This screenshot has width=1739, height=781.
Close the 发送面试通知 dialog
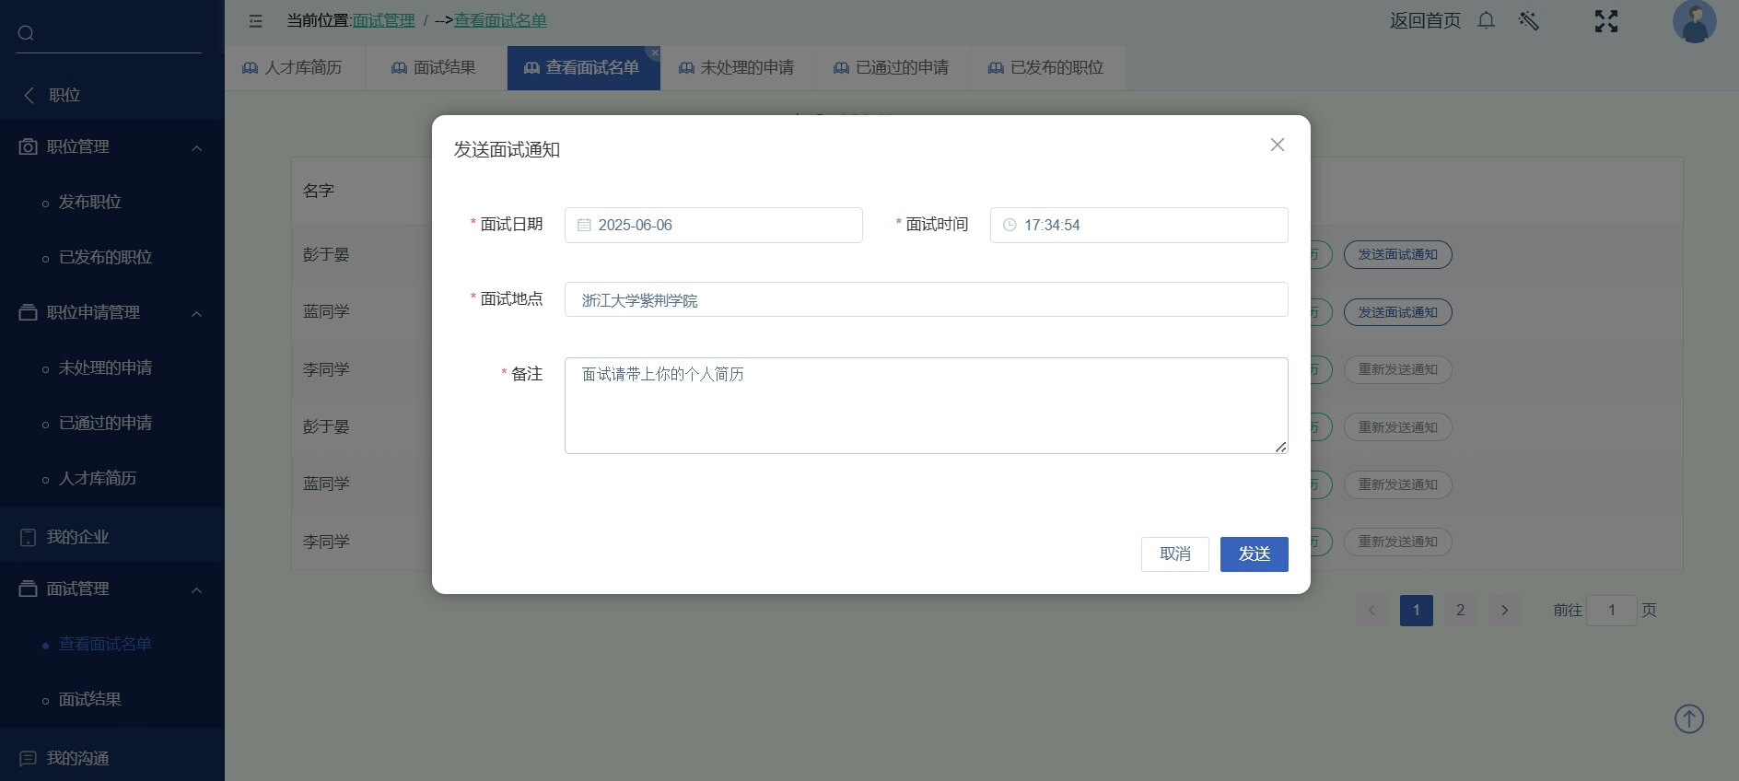[x=1277, y=145]
